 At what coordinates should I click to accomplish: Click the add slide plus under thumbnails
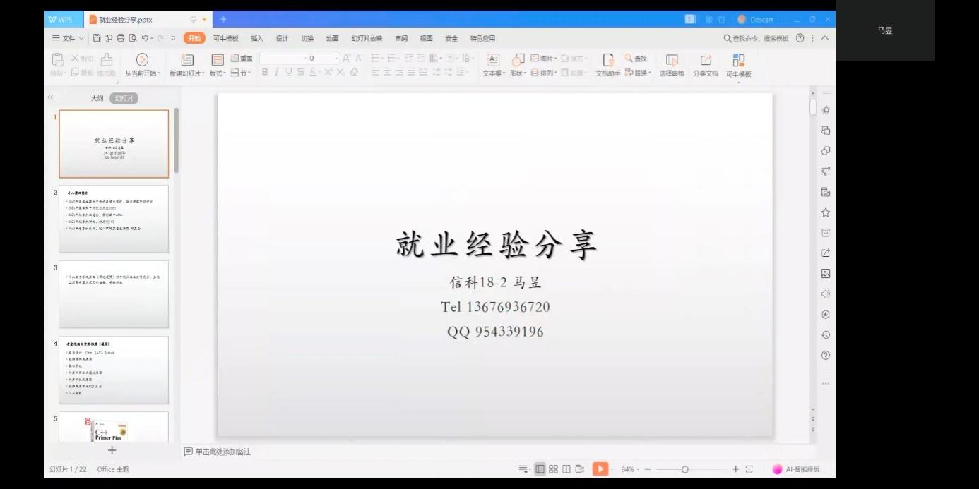pyautogui.click(x=112, y=450)
